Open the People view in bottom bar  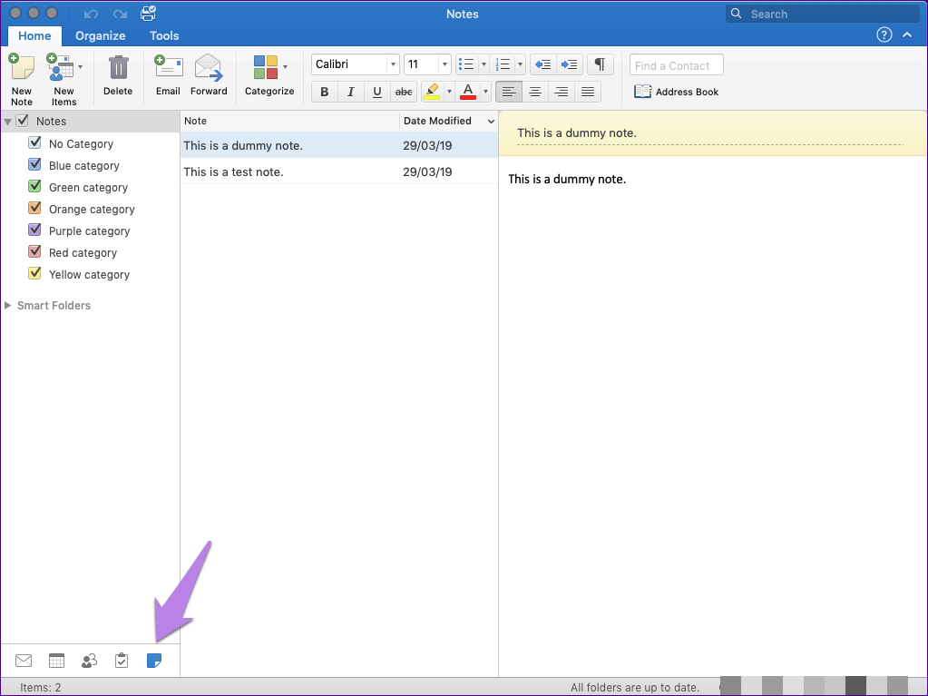click(89, 661)
